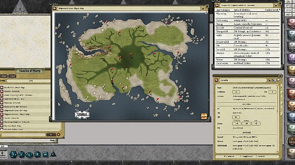The width and height of the screenshot is (295, 165).
Task: Click the search field in Images & Maps
Action: tap(24, 134)
